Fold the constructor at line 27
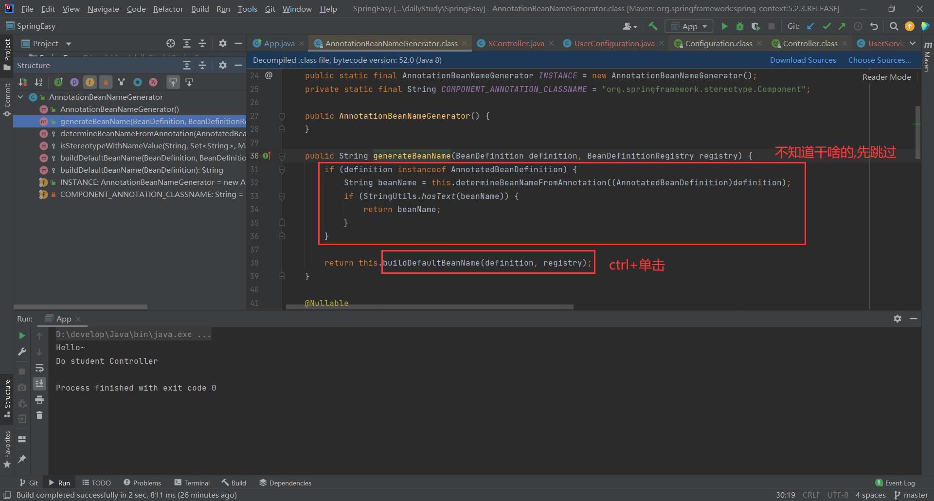The height and width of the screenshot is (501, 934). click(282, 116)
